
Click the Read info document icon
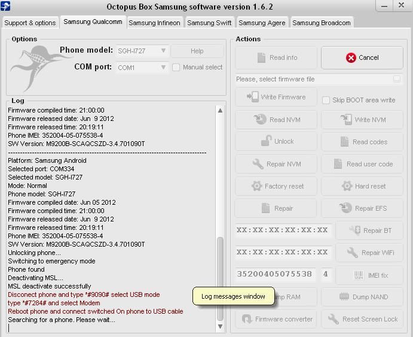pos(261,57)
